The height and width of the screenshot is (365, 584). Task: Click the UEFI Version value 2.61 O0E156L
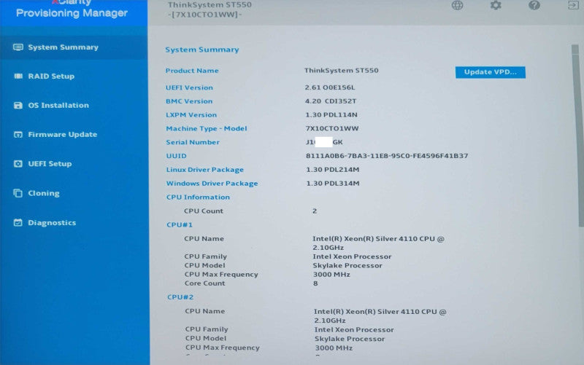point(330,87)
